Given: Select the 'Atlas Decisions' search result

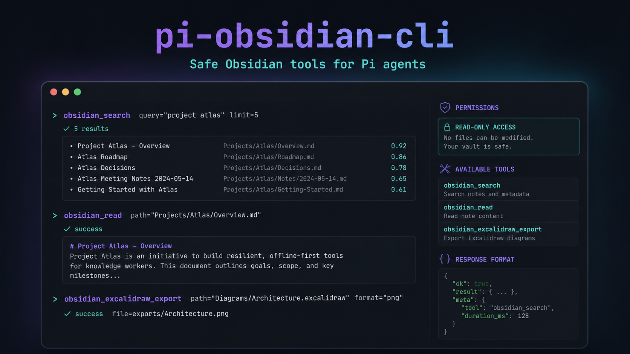Looking at the screenshot, I should point(106,168).
